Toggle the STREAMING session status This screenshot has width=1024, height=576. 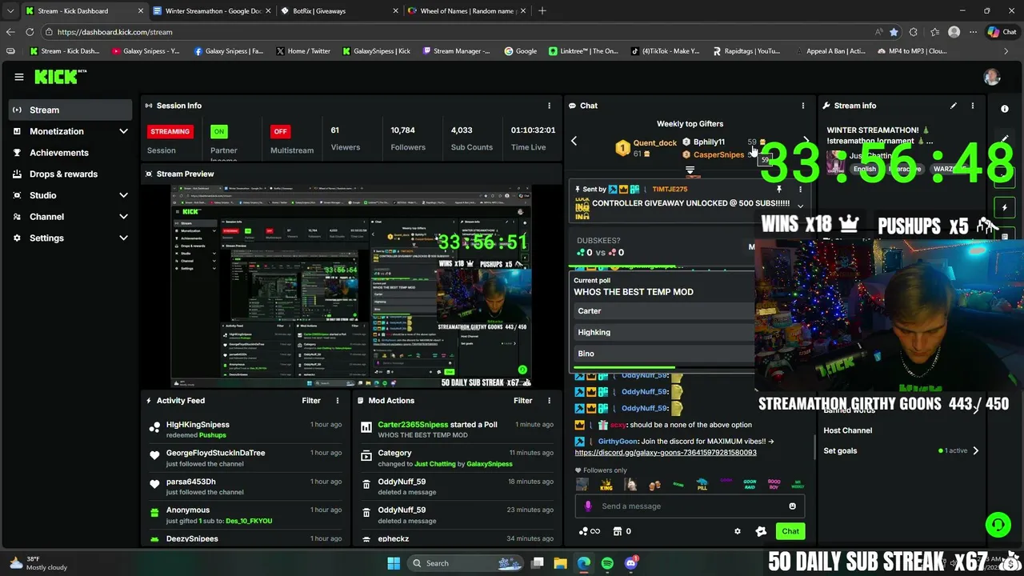170,131
